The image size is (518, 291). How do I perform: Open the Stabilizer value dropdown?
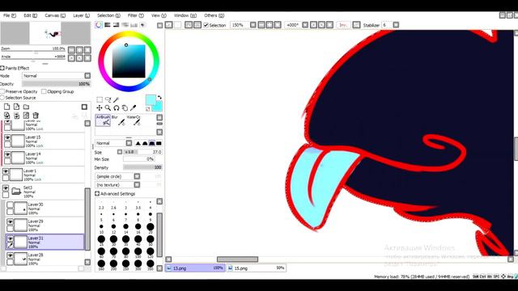coord(396,25)
